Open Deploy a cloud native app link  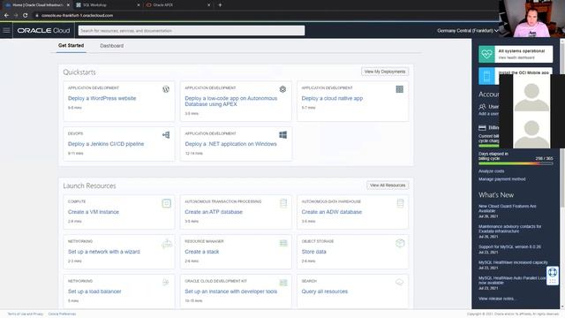332,98
